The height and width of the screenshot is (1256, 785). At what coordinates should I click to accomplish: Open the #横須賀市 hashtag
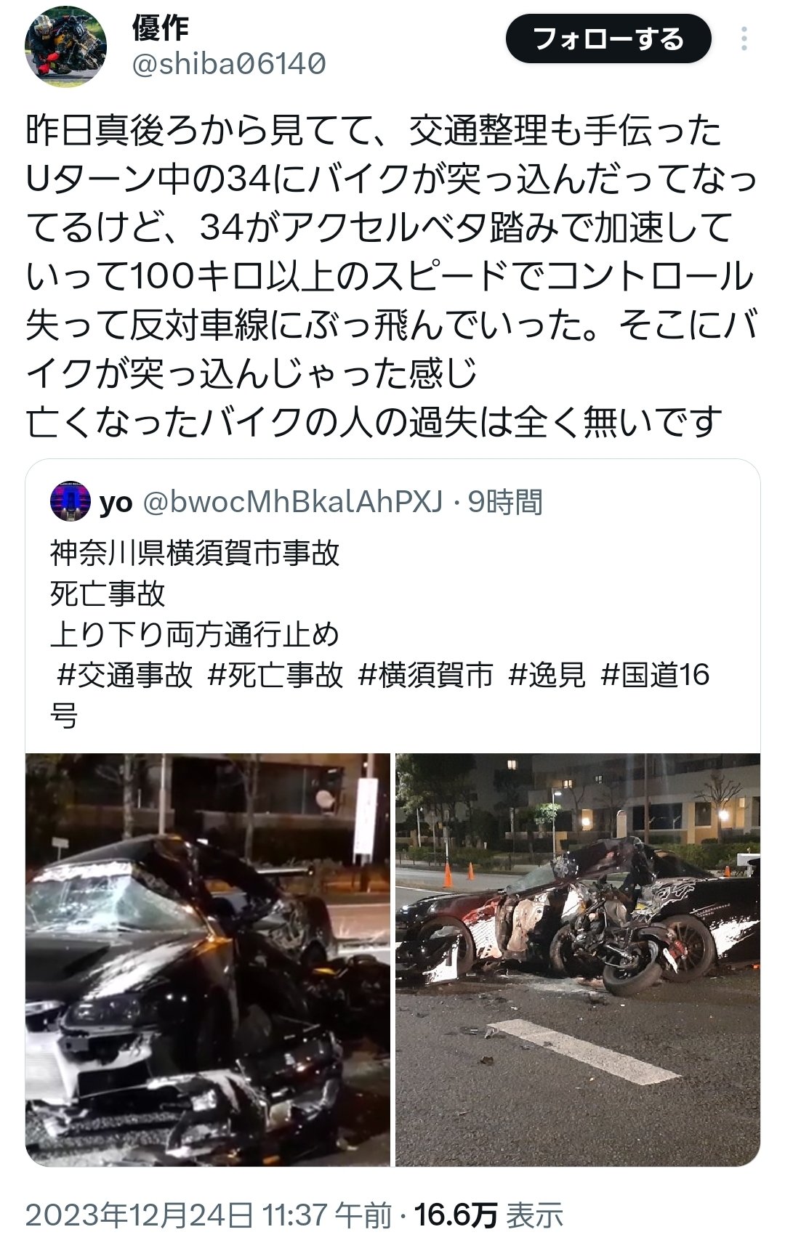[x=425, y=675]
